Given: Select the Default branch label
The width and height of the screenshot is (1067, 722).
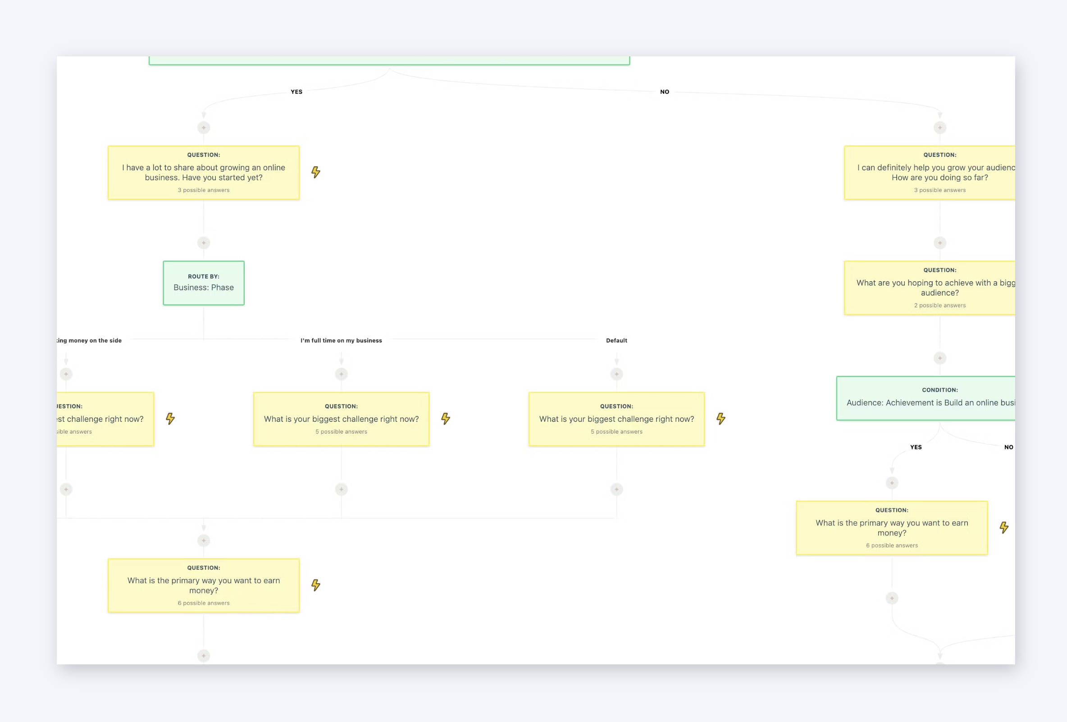Looking at the screenshot, I should 616,340.
